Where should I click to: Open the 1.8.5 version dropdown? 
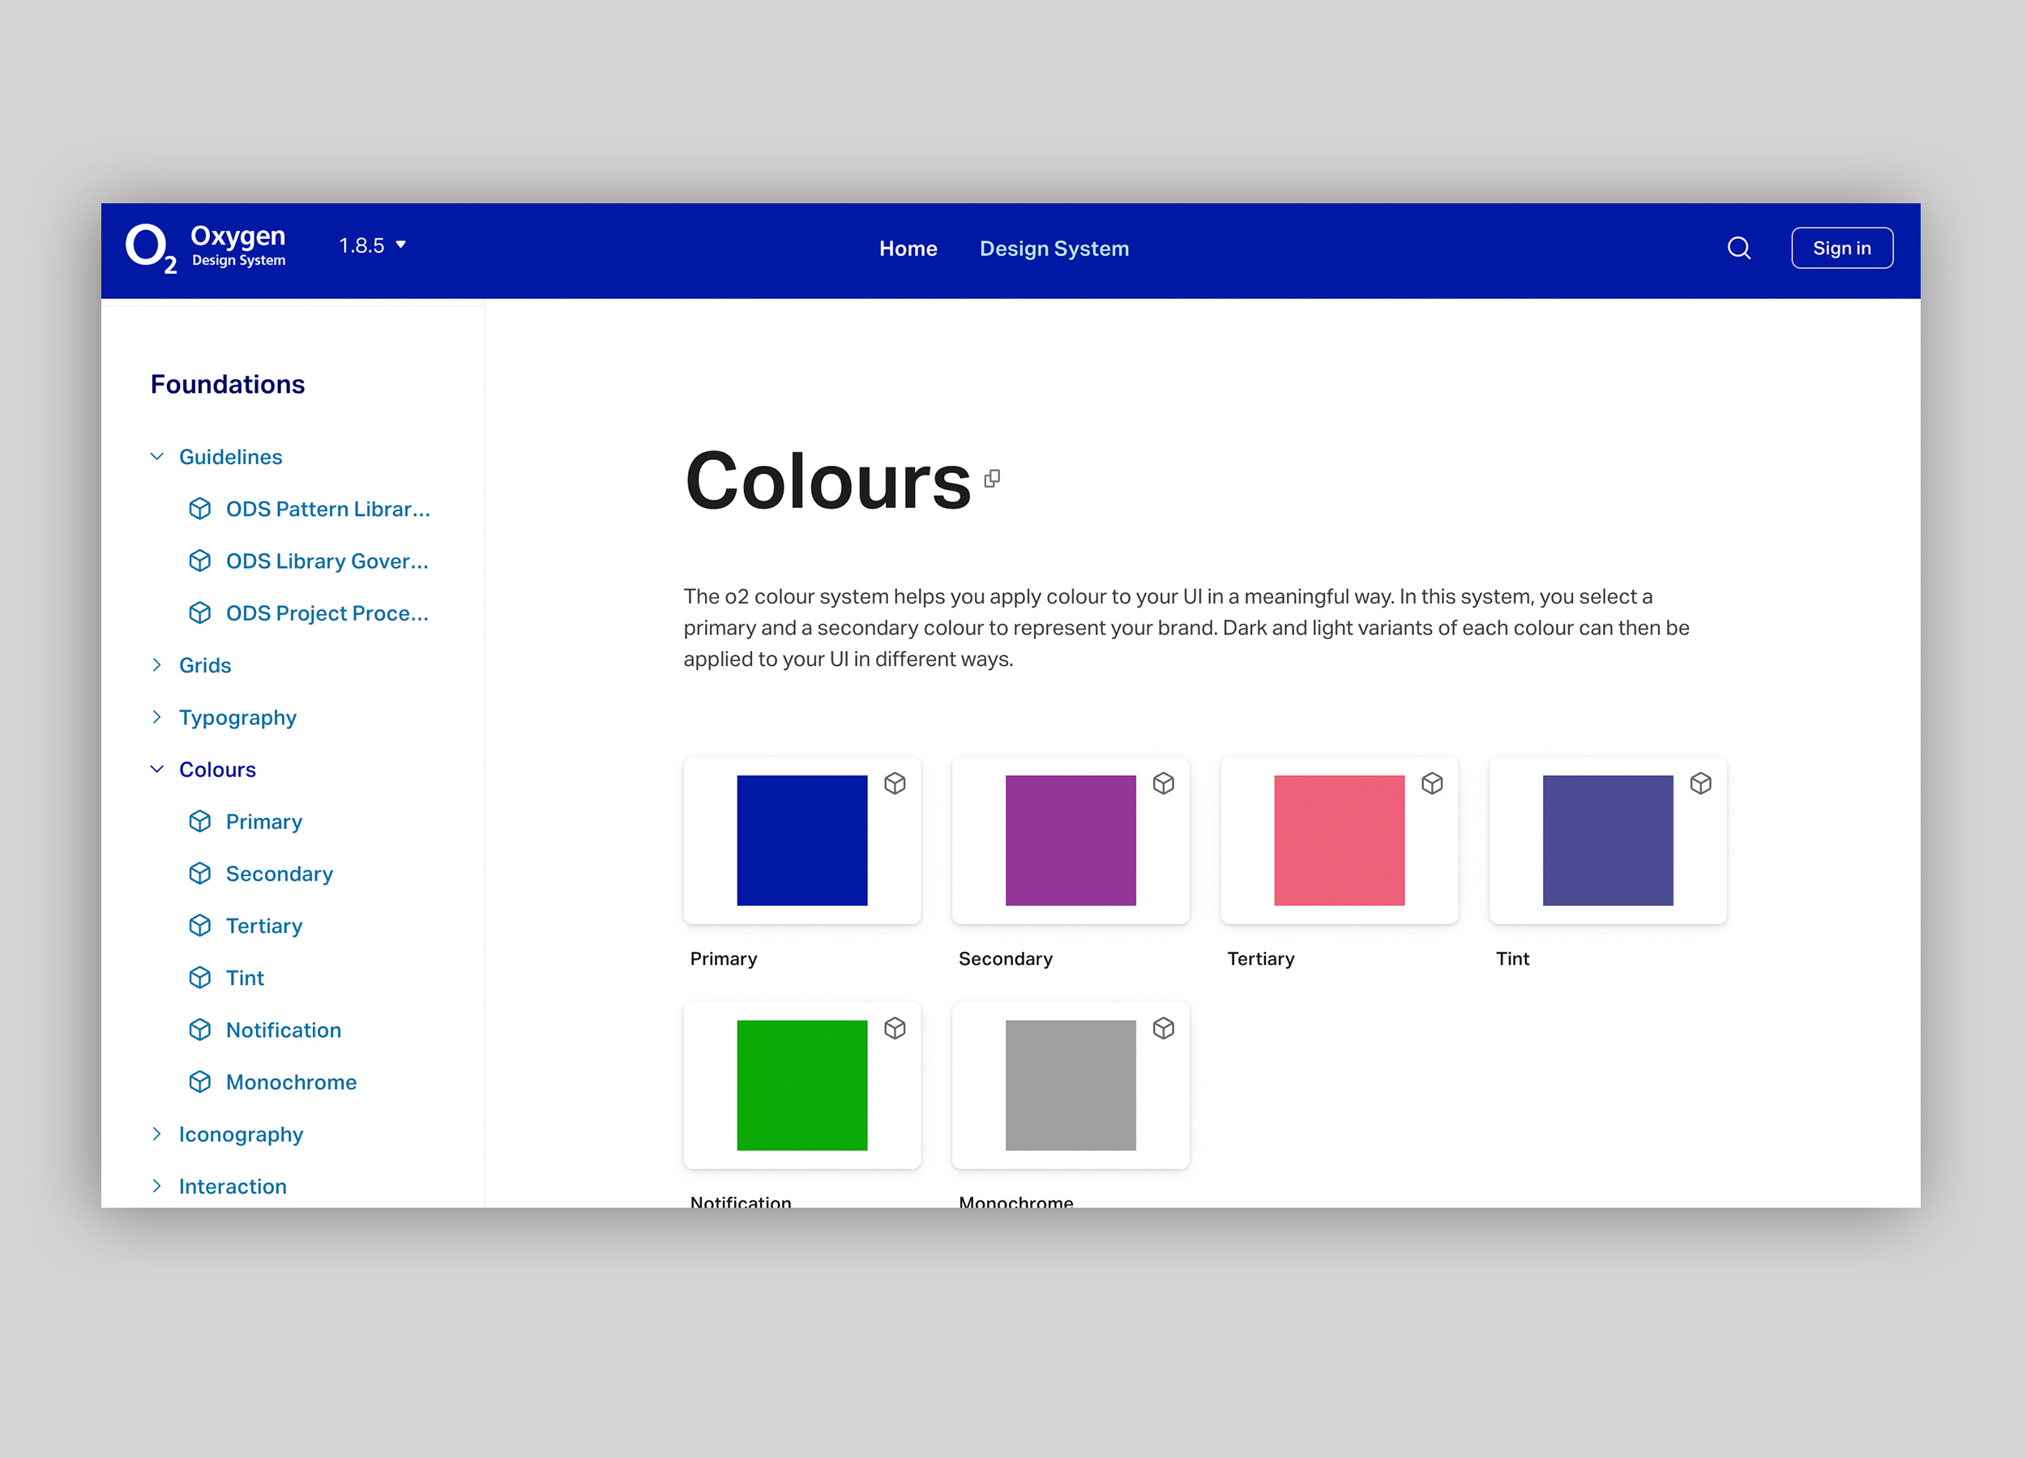pos(373,245)
